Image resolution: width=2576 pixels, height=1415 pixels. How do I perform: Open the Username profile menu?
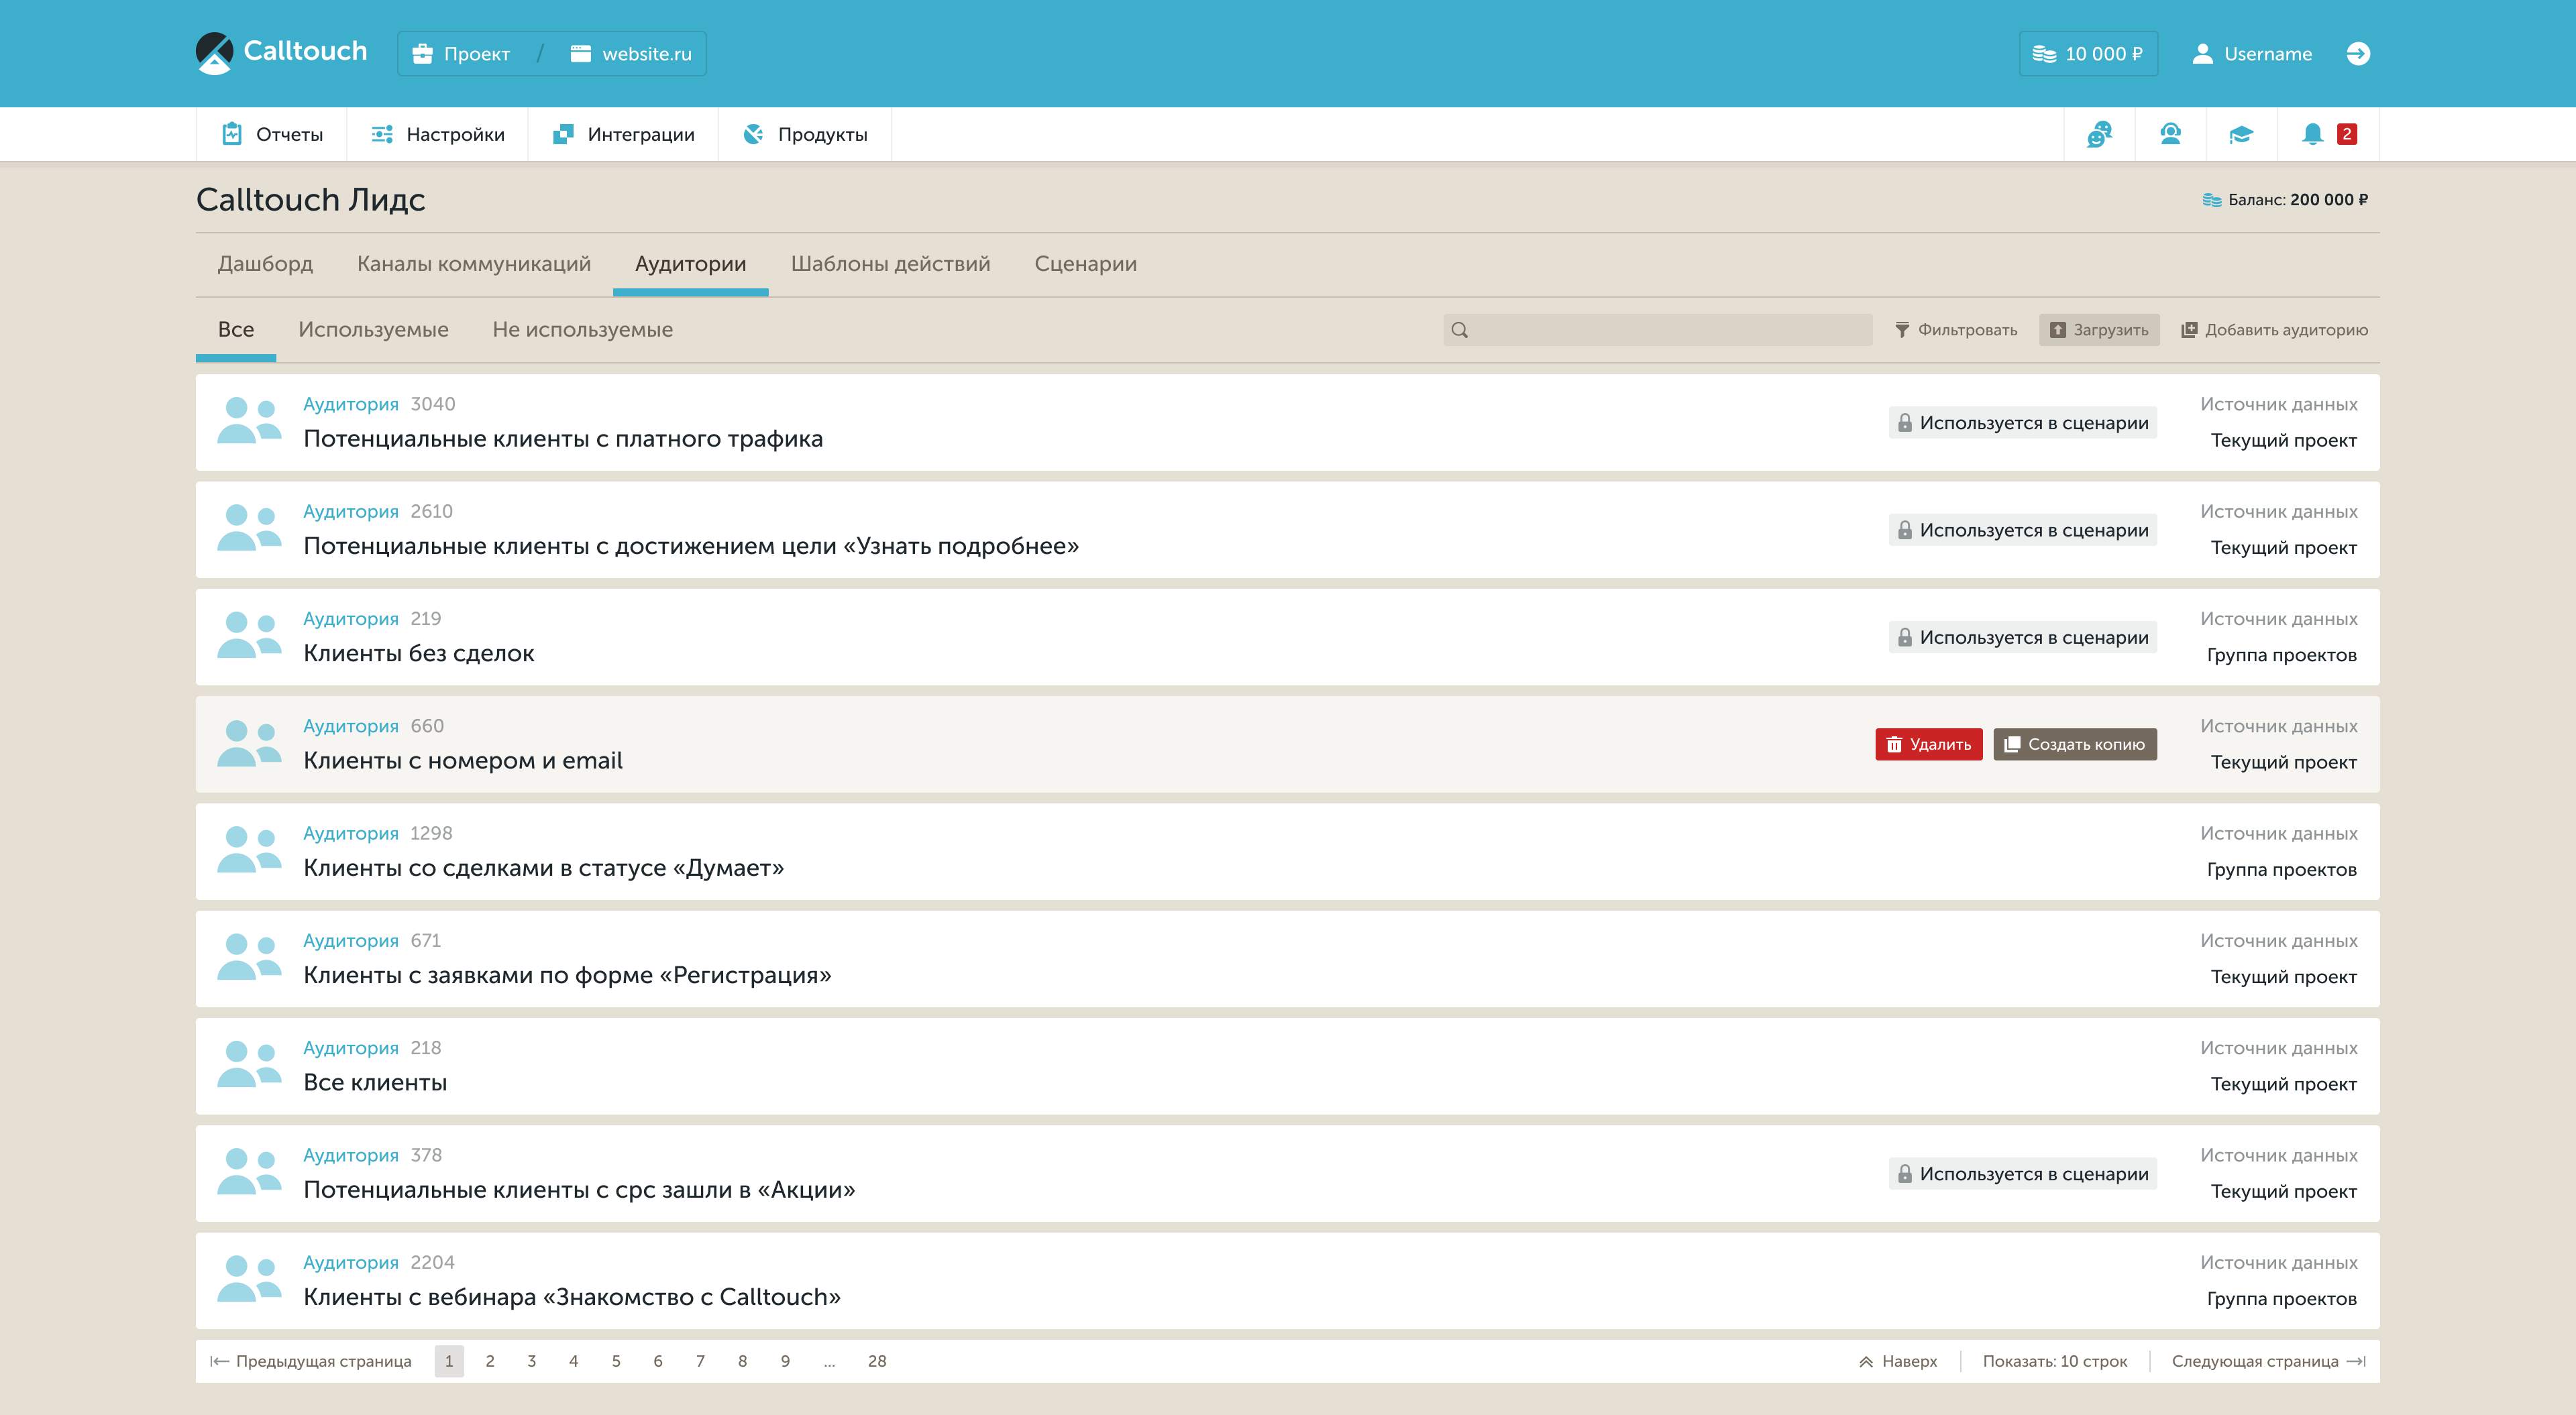[x=2251, y=54]
